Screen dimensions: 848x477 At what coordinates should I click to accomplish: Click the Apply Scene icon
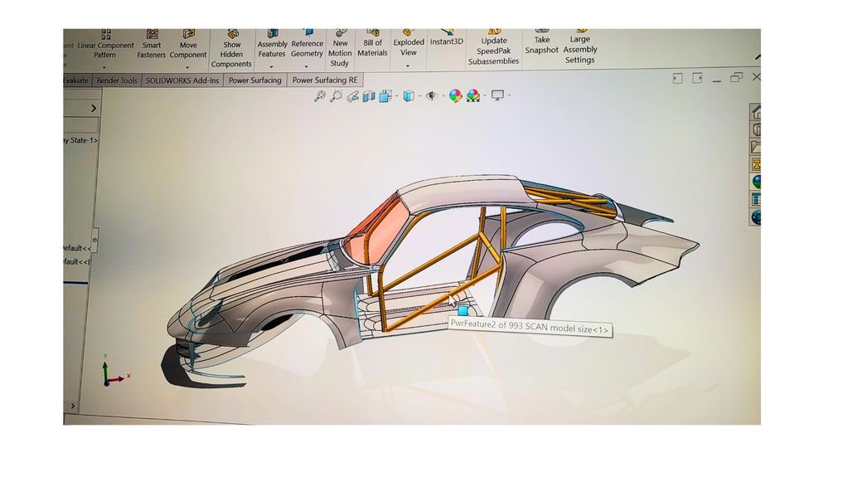click(473, 96)
